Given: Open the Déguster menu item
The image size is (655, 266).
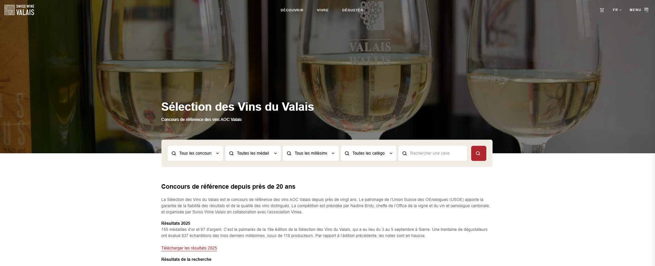Looking at the screenshot, I should coord(353,10).
